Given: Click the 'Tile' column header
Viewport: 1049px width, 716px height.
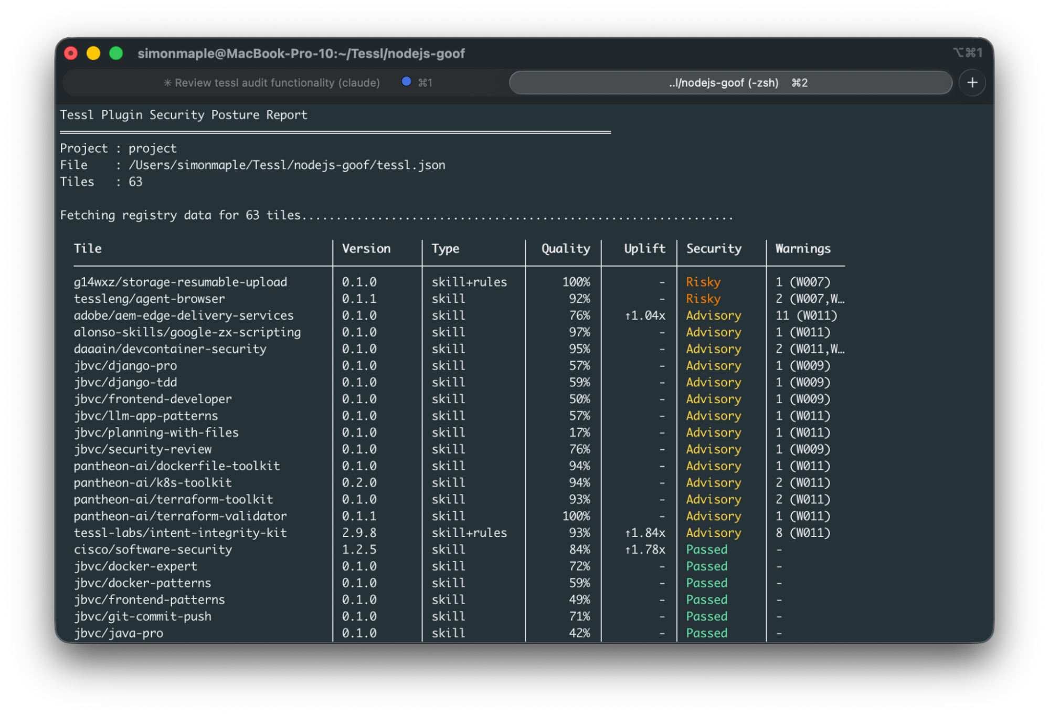Looking at the screenshot, I should [88, 248].
